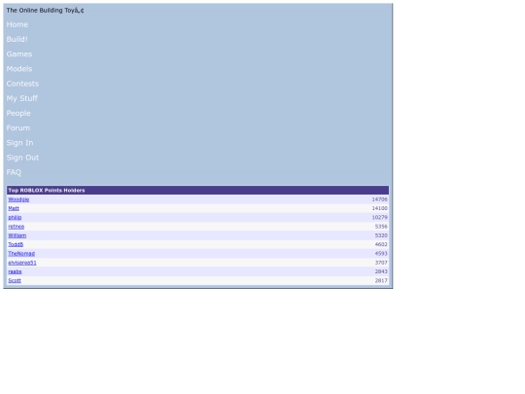Go to My Stuff

click(21, 98)
